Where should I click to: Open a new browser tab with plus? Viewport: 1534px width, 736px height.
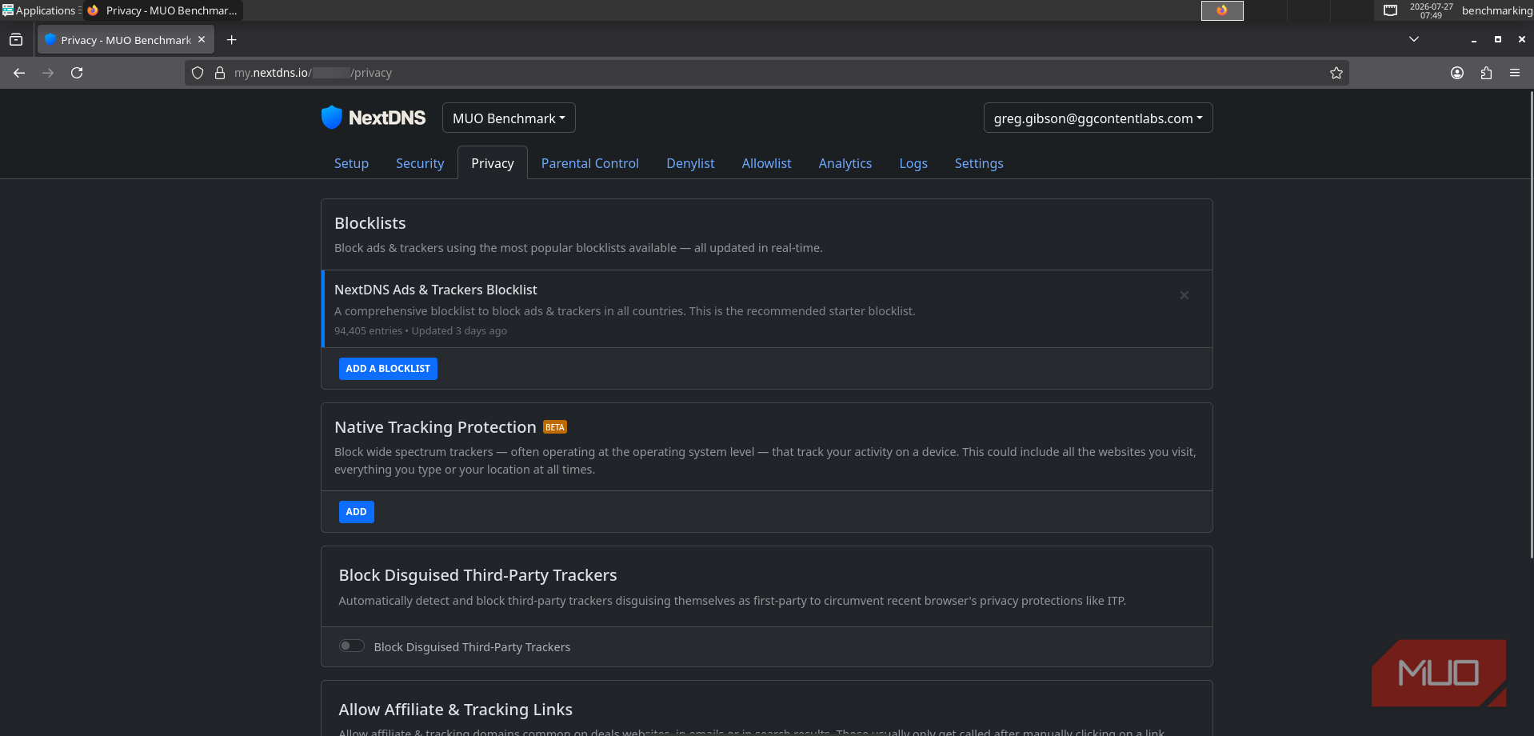click(231, 40)
